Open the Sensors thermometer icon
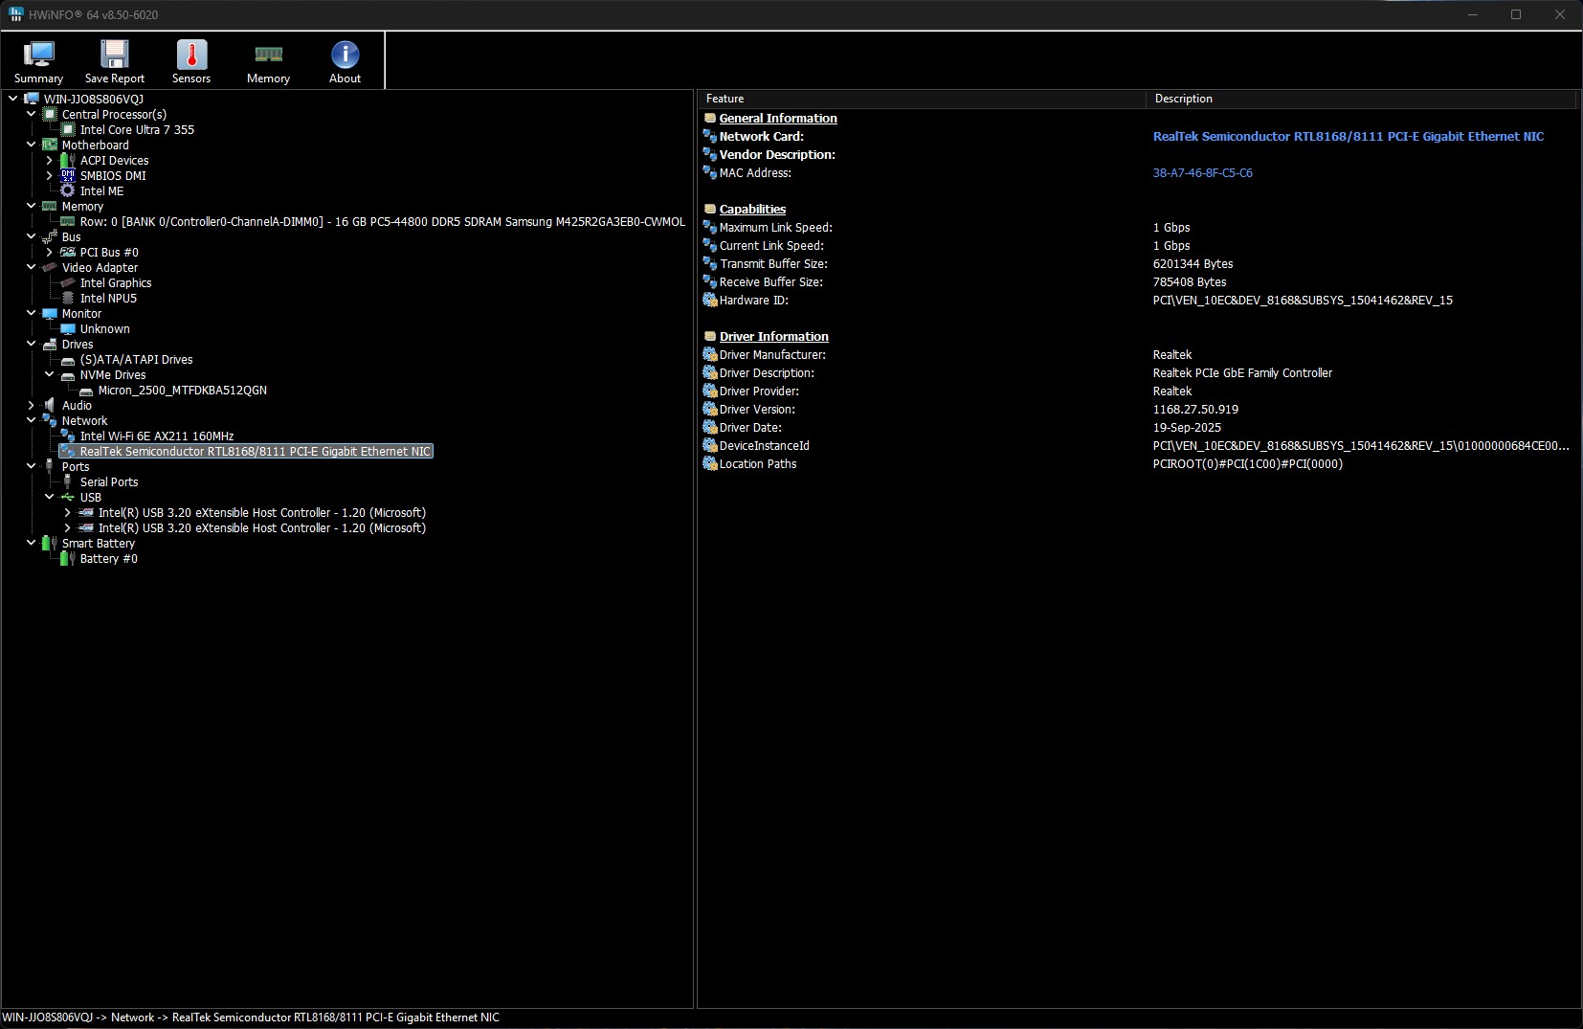This screenshot has width=1583, height=1029. coord(191,55)
